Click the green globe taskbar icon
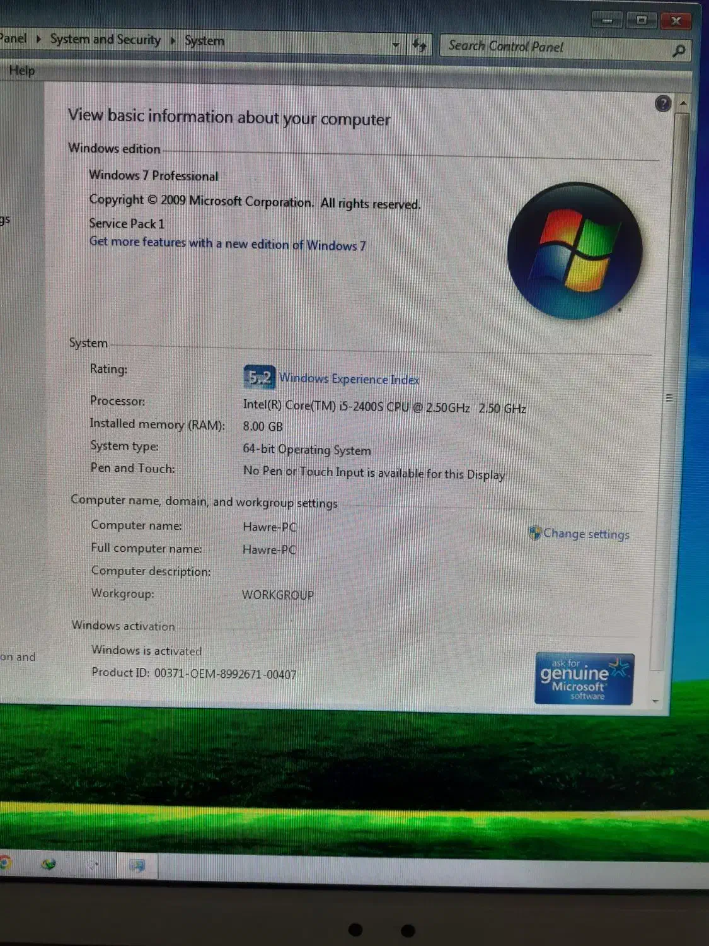The image size is (709, 946). (48, 864)
